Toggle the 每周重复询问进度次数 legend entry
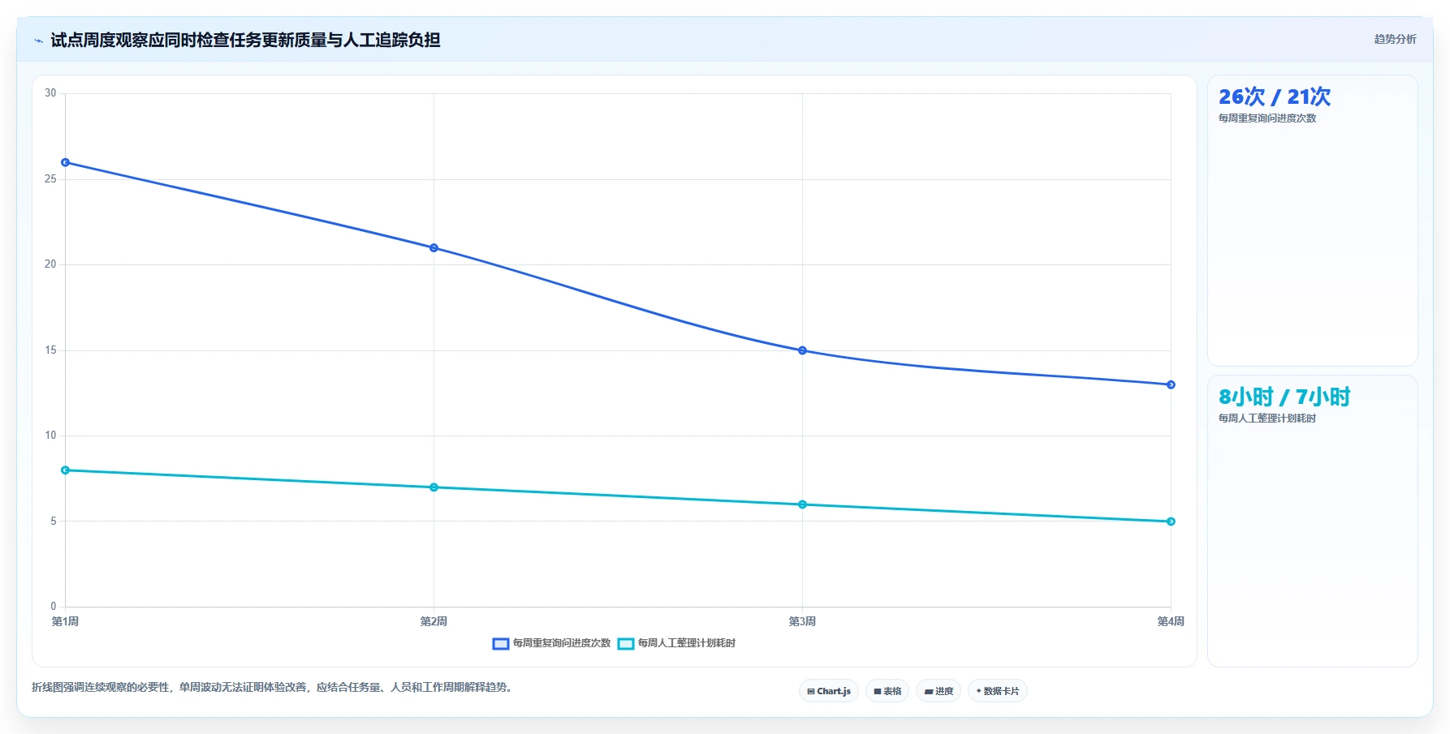1450x734 pixels. click(x=551, y=643)
